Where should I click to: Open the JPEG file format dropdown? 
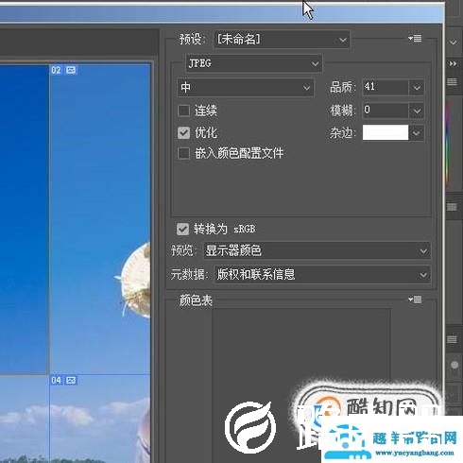tap(254, 63)
